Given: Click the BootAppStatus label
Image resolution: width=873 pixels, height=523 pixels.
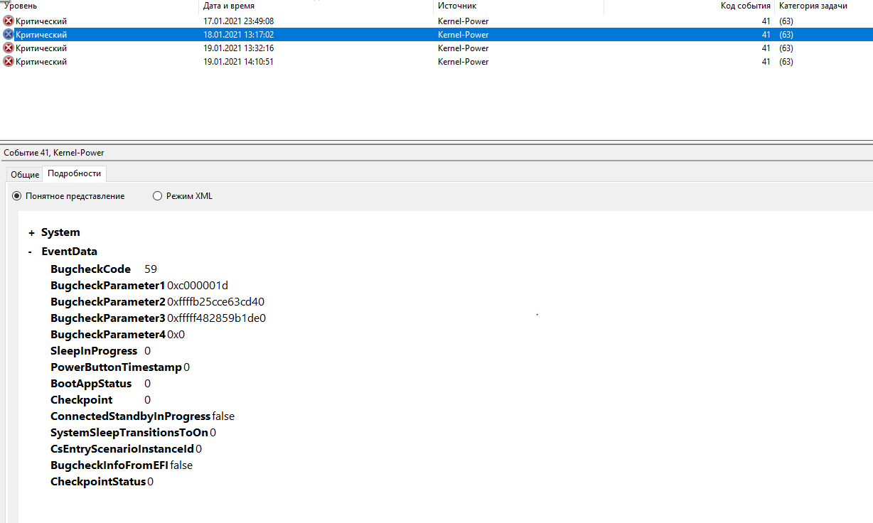Looking at the screenshot, I should (x=91, y=384).
